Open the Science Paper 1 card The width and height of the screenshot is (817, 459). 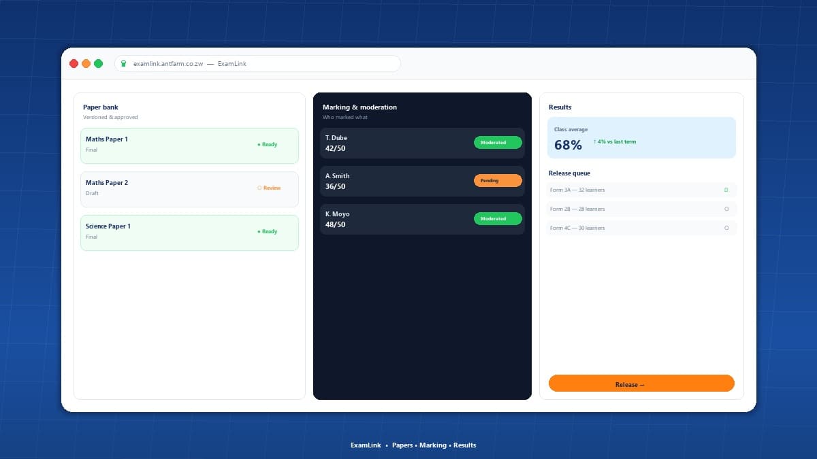189,233
